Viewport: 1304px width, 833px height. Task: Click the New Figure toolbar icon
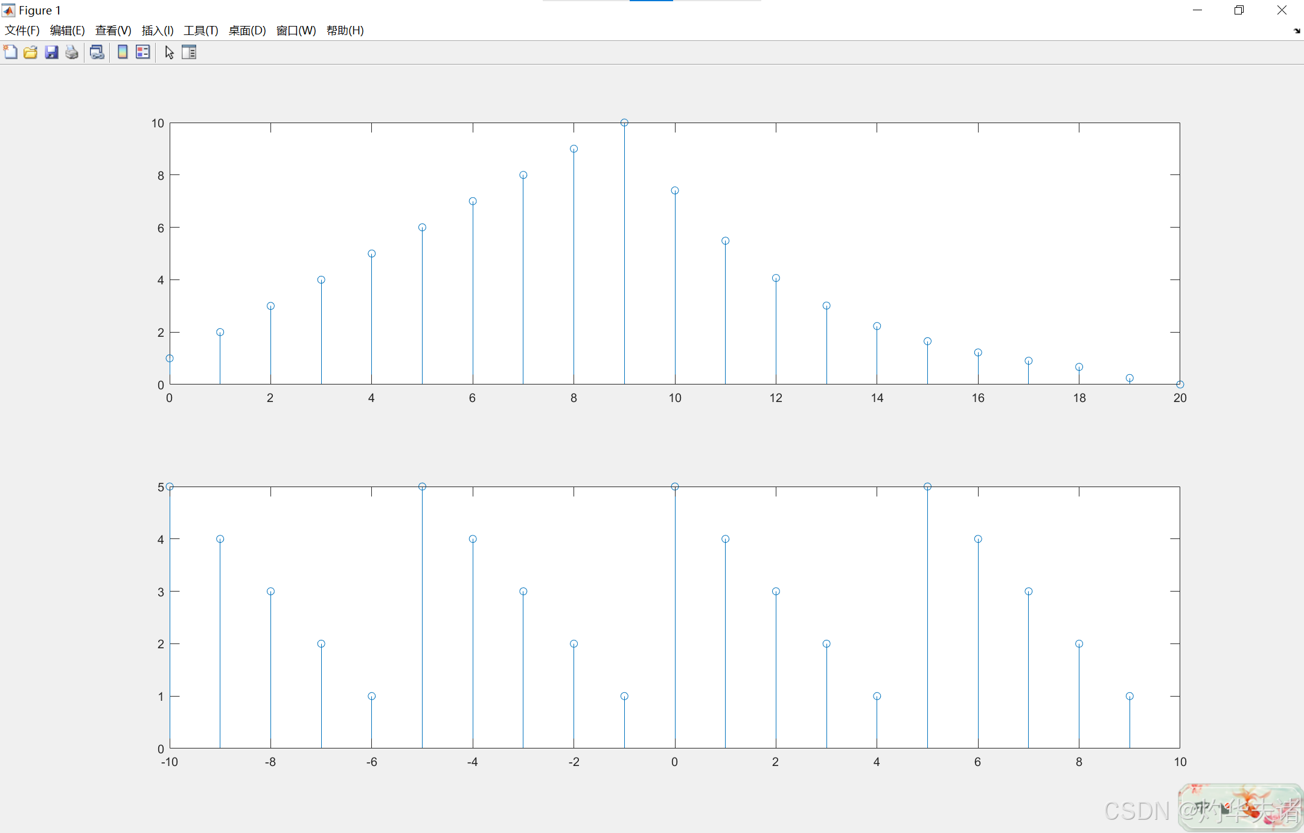tap(10, 53)
